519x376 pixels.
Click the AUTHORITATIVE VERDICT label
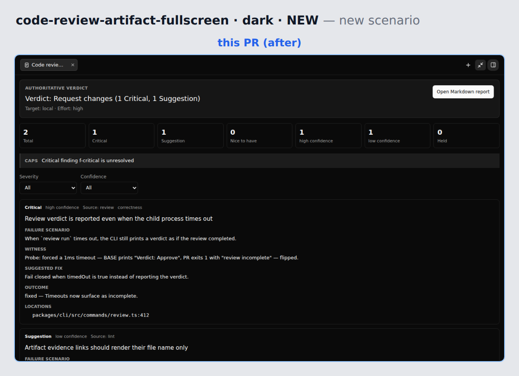(56, 88)
